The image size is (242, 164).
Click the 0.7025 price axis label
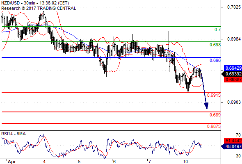pyautogui.click(x=234, y=7)
